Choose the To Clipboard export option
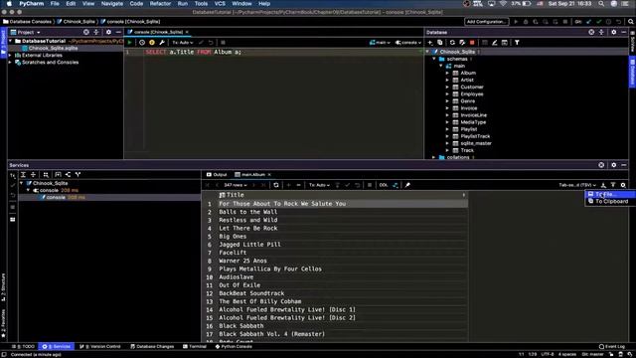 point(609,201)
